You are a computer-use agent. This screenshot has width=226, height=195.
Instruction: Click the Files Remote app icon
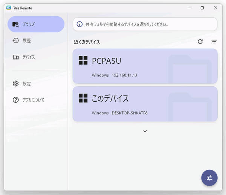pyautogui.click(x=9, y=8)
